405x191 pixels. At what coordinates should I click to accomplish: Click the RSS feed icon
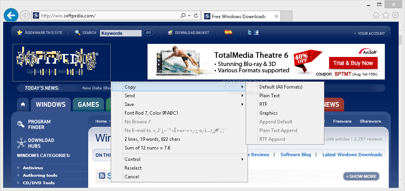click(102, 176)
